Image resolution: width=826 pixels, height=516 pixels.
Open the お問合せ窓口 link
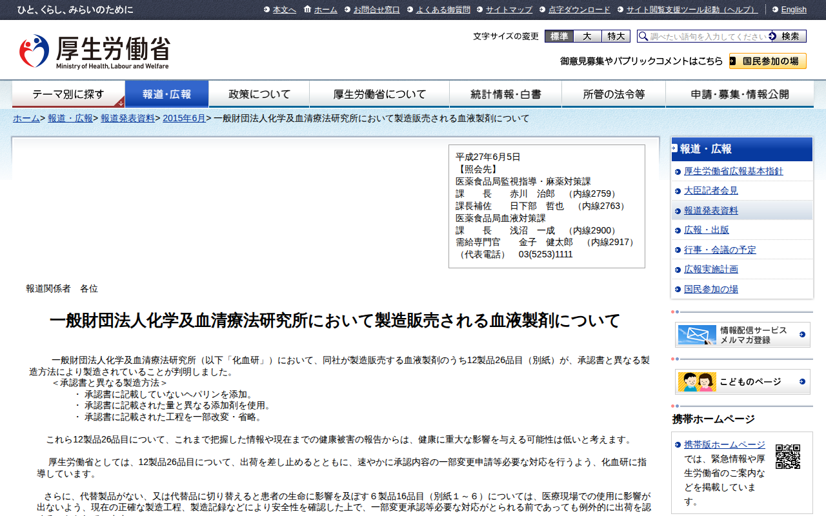click(377, 10)
